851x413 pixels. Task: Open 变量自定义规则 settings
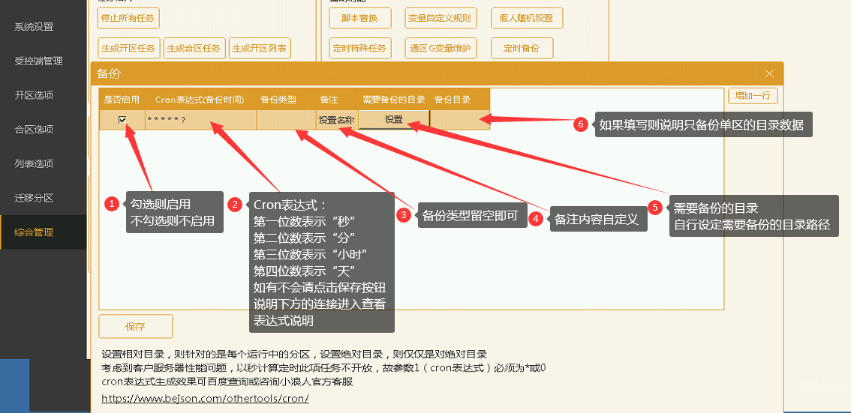click(x=439, y=18)
